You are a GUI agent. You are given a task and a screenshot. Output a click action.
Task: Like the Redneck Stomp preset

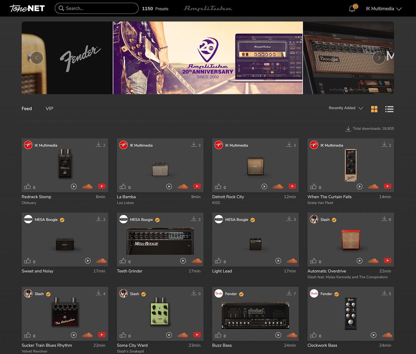pyautogui.click(x=28, y=187)
